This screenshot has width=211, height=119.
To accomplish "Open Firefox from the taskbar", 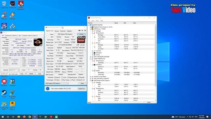I will point(24,117).
